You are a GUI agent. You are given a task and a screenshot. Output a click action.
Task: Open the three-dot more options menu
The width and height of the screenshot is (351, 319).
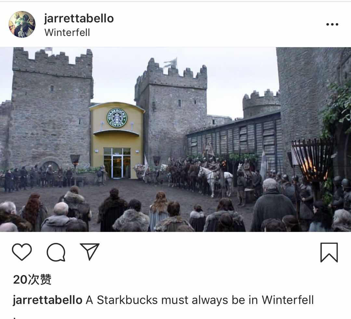(x=332, y=24)
